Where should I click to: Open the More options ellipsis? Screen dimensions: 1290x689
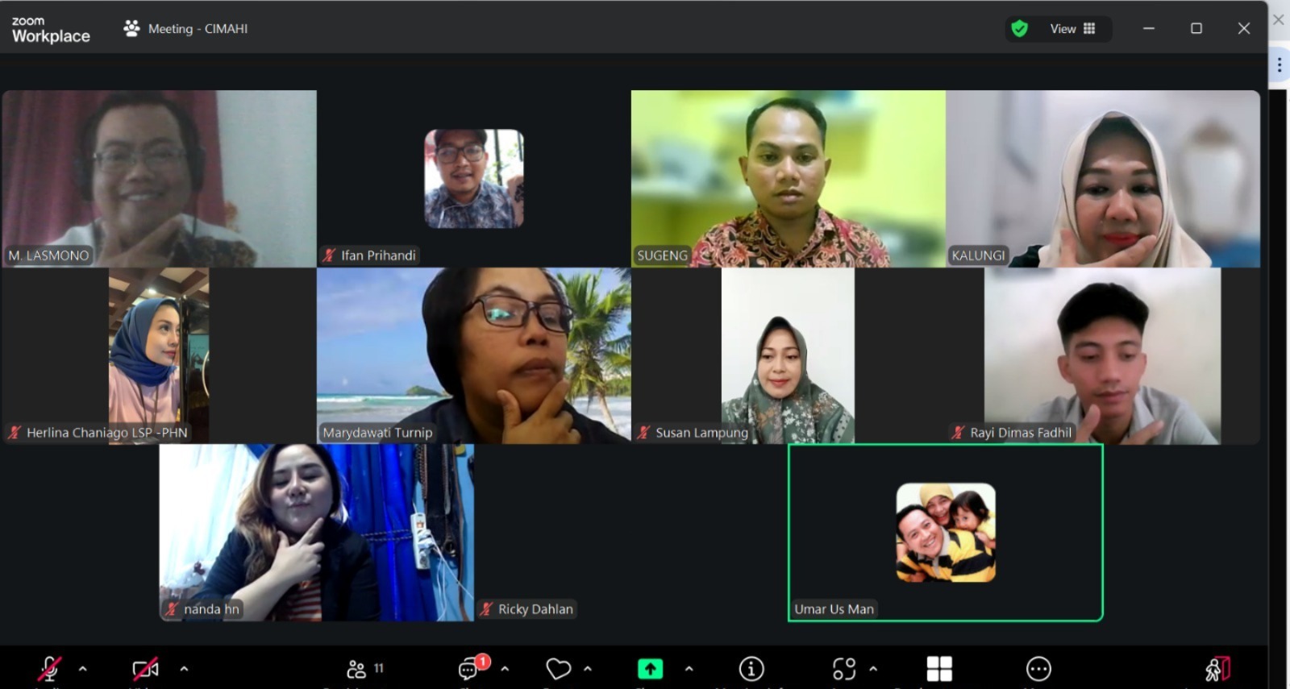point(1038,669)
